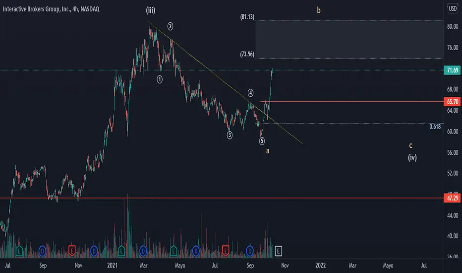Screen dimensions: 462x273
Task: Select the circled 1 wave label
Action: point(160,79)
